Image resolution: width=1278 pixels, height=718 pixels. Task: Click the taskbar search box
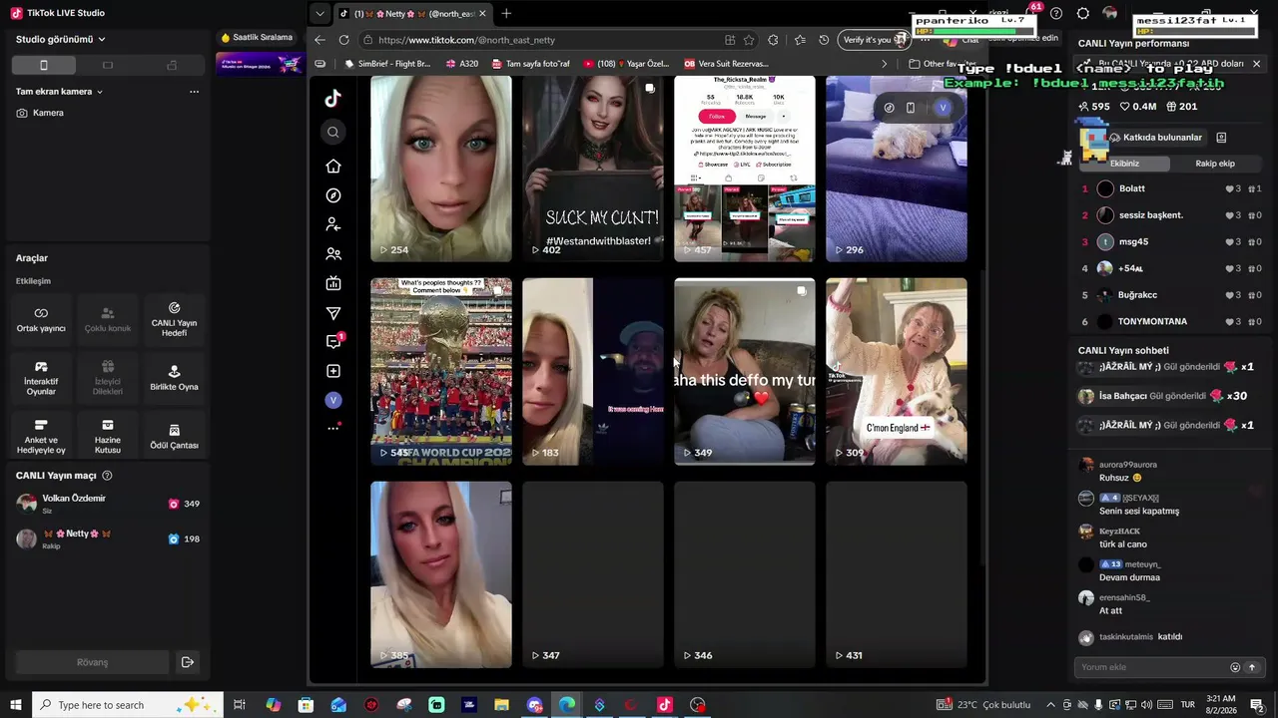pos(128,705)
